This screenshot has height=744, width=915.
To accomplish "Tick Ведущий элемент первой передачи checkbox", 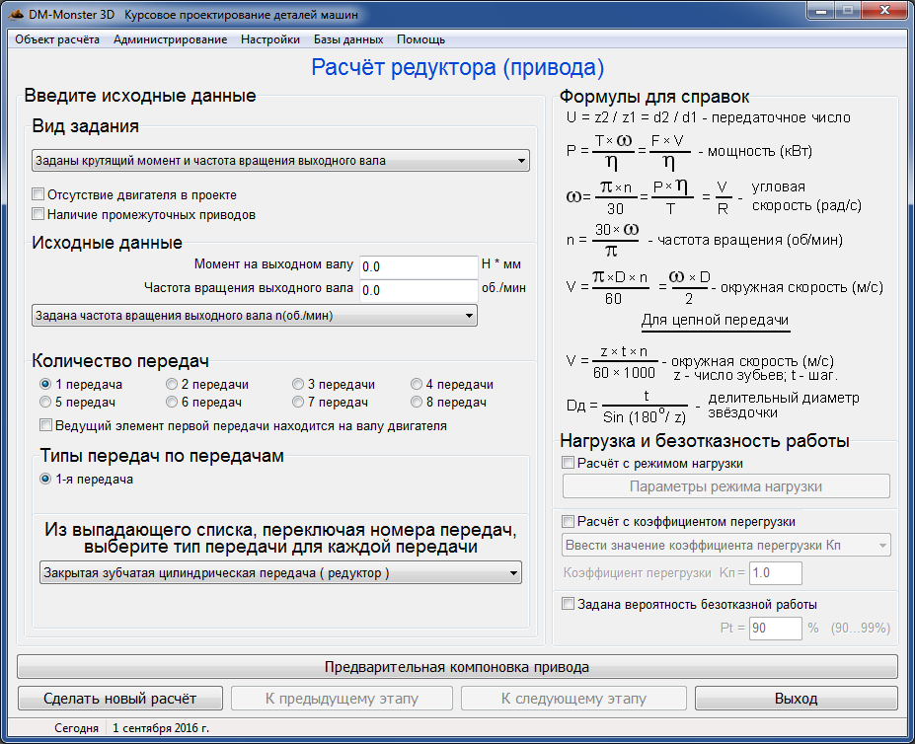I will 45,425.
